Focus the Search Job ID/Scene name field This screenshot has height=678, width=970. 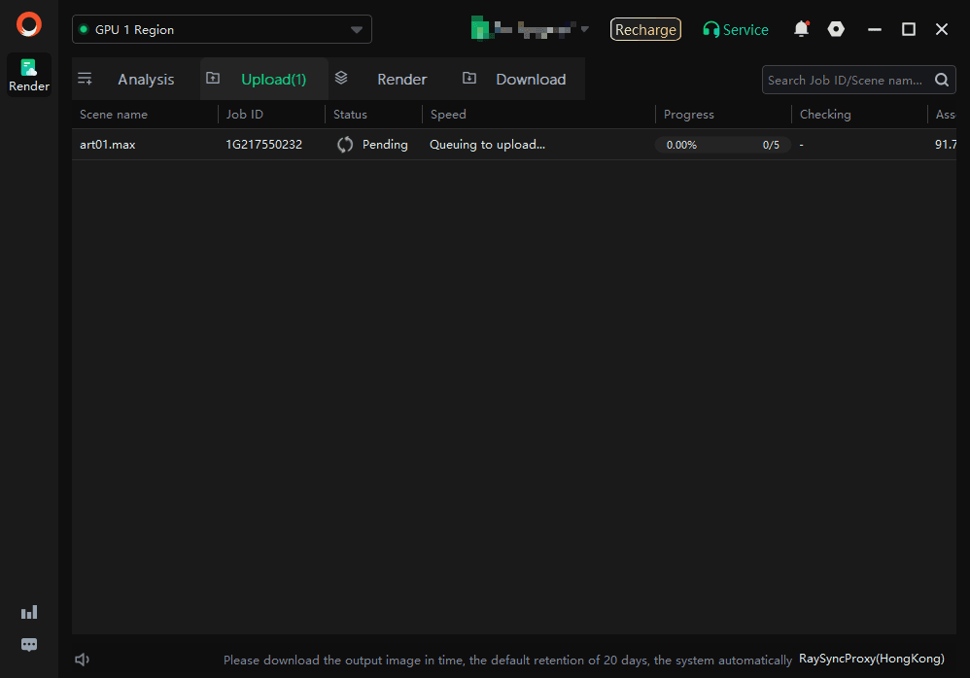click(846, 81)
